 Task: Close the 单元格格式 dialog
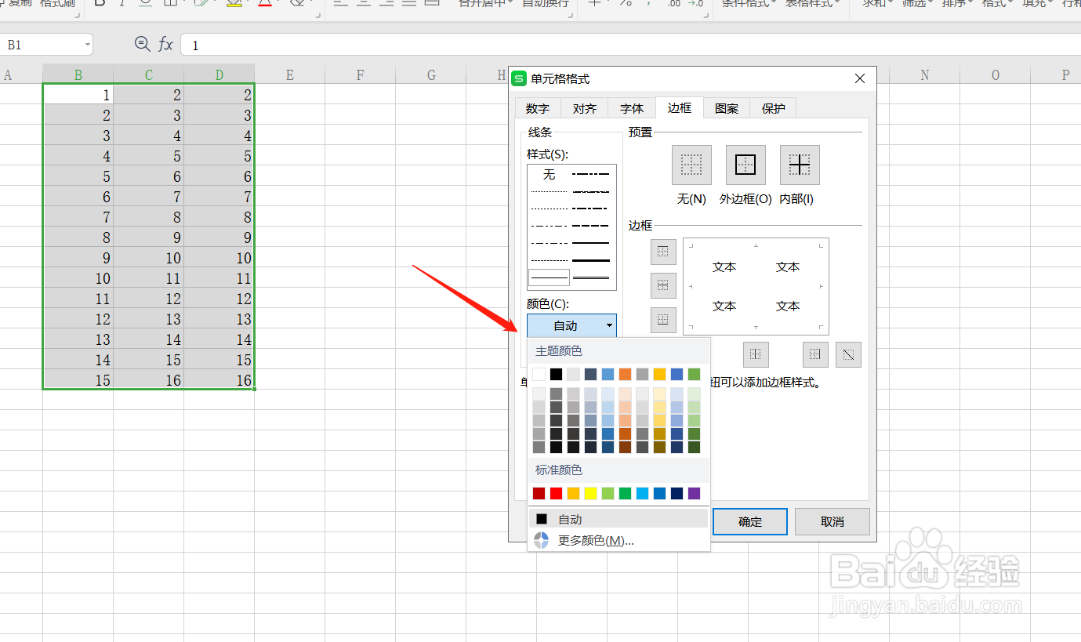[x=860, y=78]
